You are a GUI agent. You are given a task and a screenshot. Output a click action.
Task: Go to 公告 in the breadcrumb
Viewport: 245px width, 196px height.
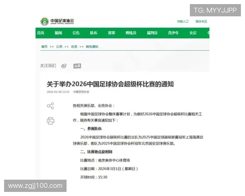tap(59, 47)
